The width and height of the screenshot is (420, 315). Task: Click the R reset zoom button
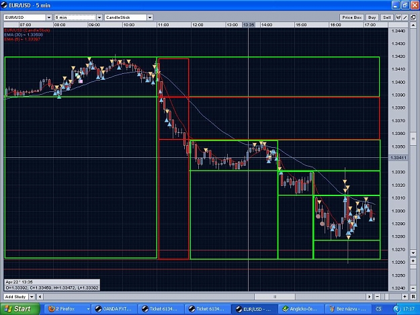tap(413, 297)
